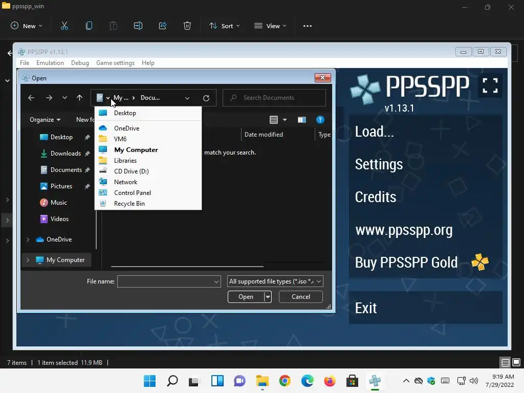Viewport: 524px width, 393px height.
Task: Toggle PPSSPP fullscreen icon
Action: coord(490,85)
